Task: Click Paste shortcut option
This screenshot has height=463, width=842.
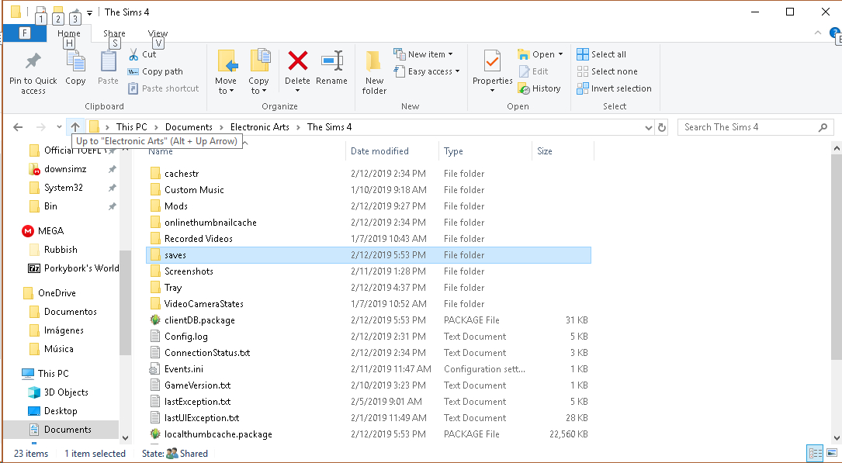Action: point(164,88)
